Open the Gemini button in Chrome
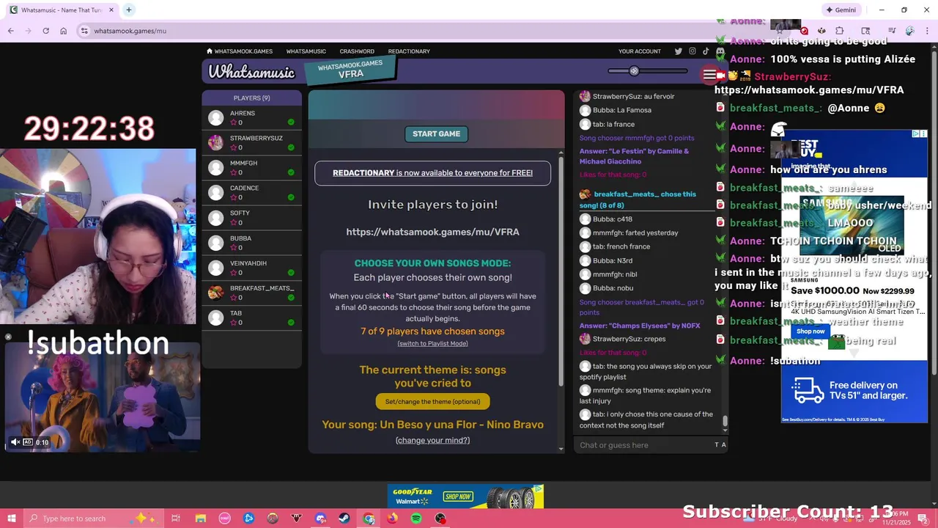This screenshot has width=938, height=528. pyautogui.click(x=841, y=10)
